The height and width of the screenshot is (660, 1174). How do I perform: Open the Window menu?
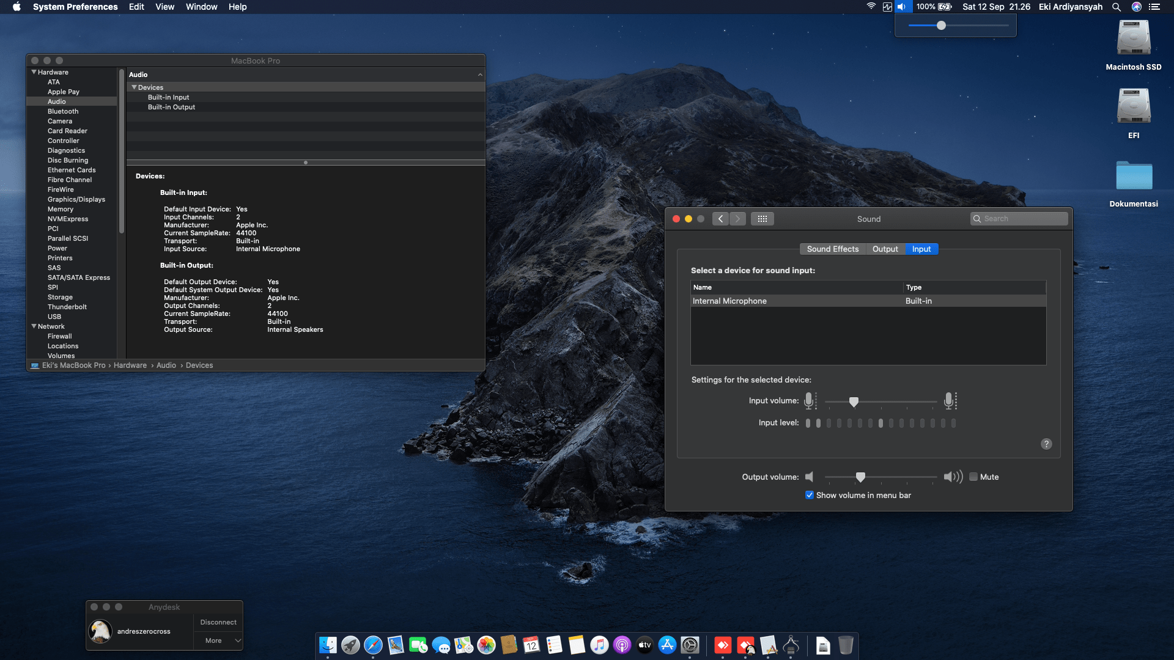pyautogui.click(x=201, y=7)
